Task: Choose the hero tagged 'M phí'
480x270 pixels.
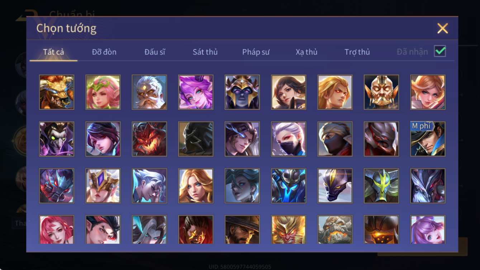Action: pyautogui.click(x=428, y=139)
